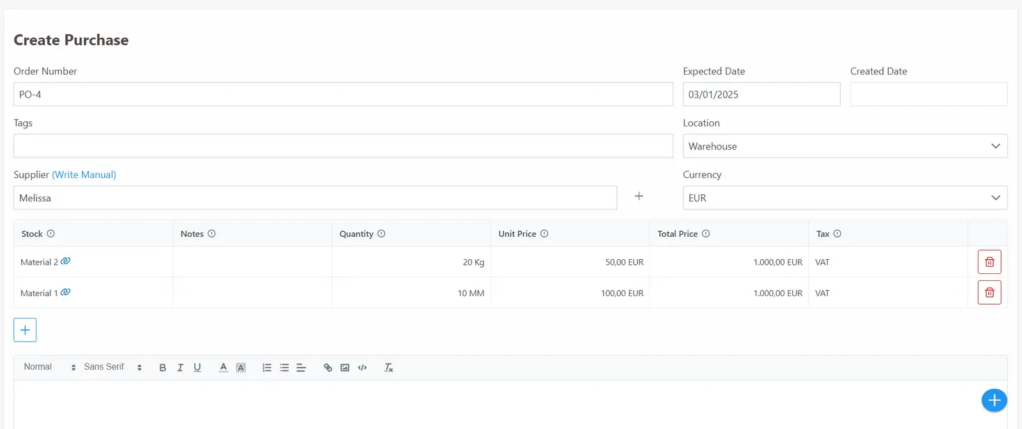Show info about the Unit Price column

point(544,234)
